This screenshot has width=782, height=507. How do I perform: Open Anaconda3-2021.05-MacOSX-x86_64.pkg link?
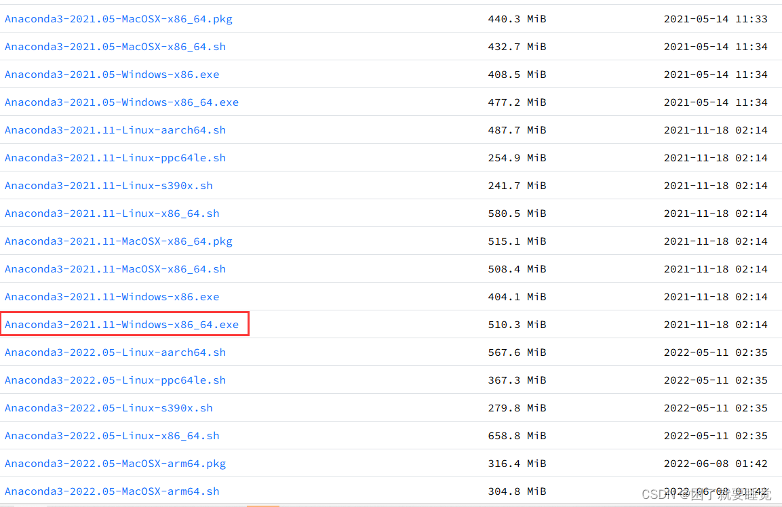(x=119, y=19)
